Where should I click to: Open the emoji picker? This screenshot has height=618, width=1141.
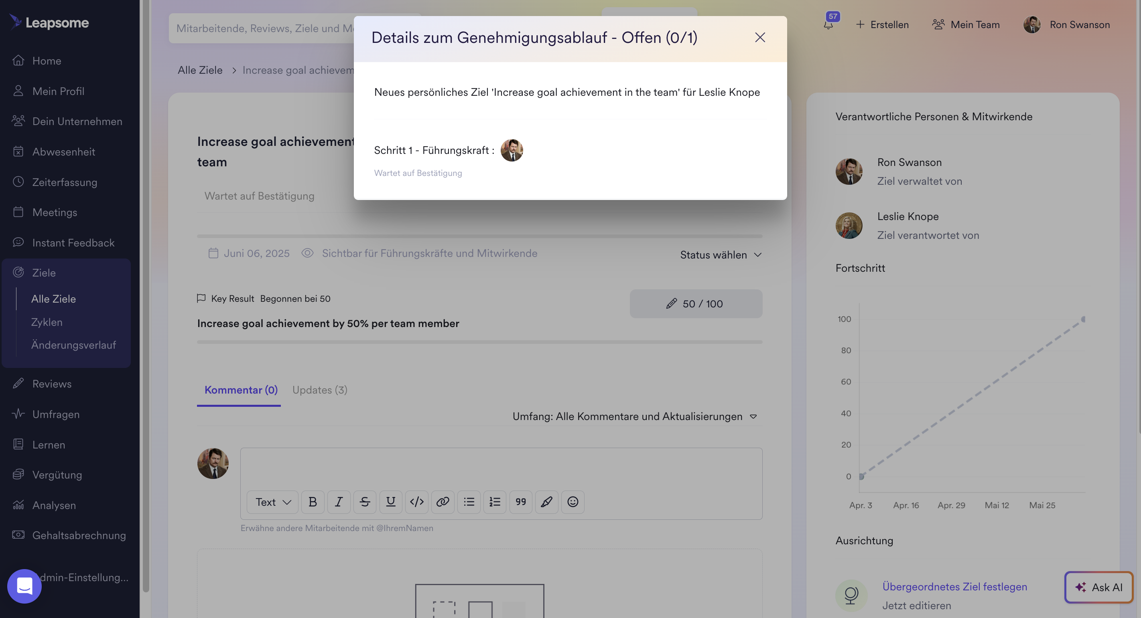573,502
